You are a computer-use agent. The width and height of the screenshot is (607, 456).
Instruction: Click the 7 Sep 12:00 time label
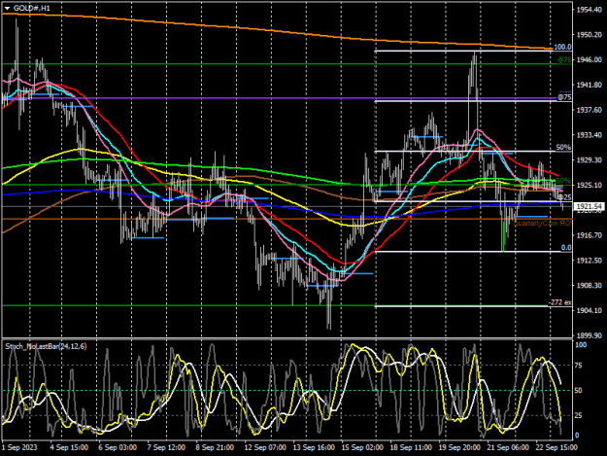click(166, 447)
